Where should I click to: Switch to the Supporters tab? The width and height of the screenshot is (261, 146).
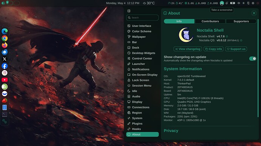[241, 21]
